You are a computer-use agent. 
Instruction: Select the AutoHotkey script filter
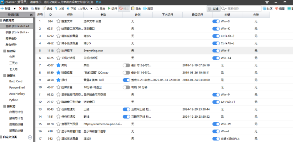pyautogui.click(x=17, y=94)
